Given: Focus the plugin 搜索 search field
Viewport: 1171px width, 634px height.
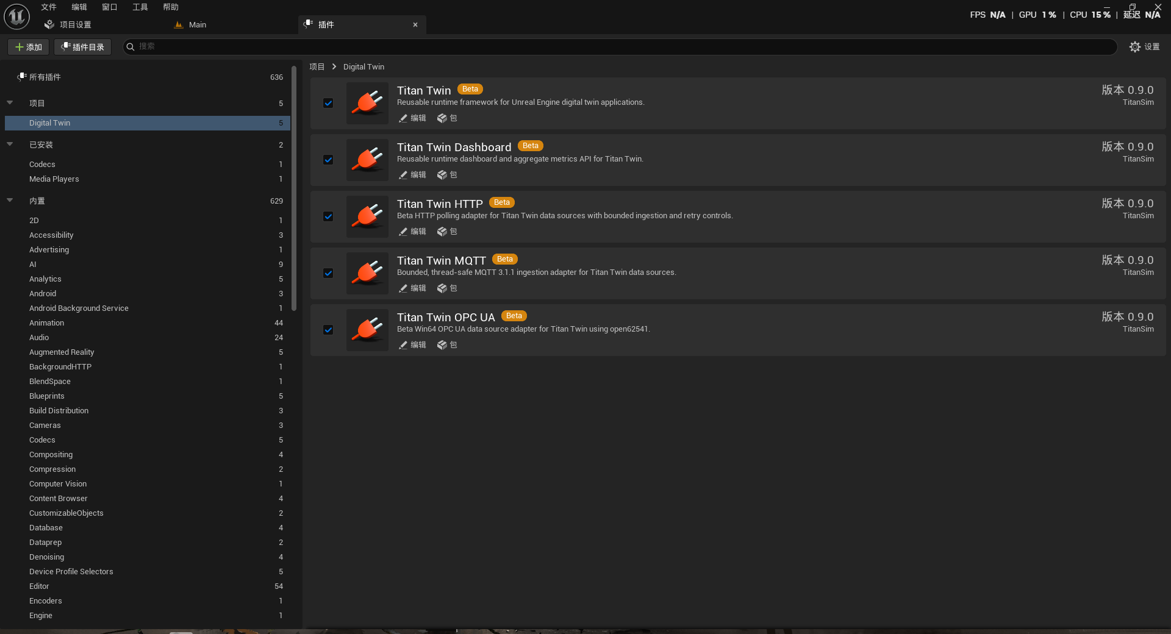Looking at the screenshot, I should pos(620,47).
